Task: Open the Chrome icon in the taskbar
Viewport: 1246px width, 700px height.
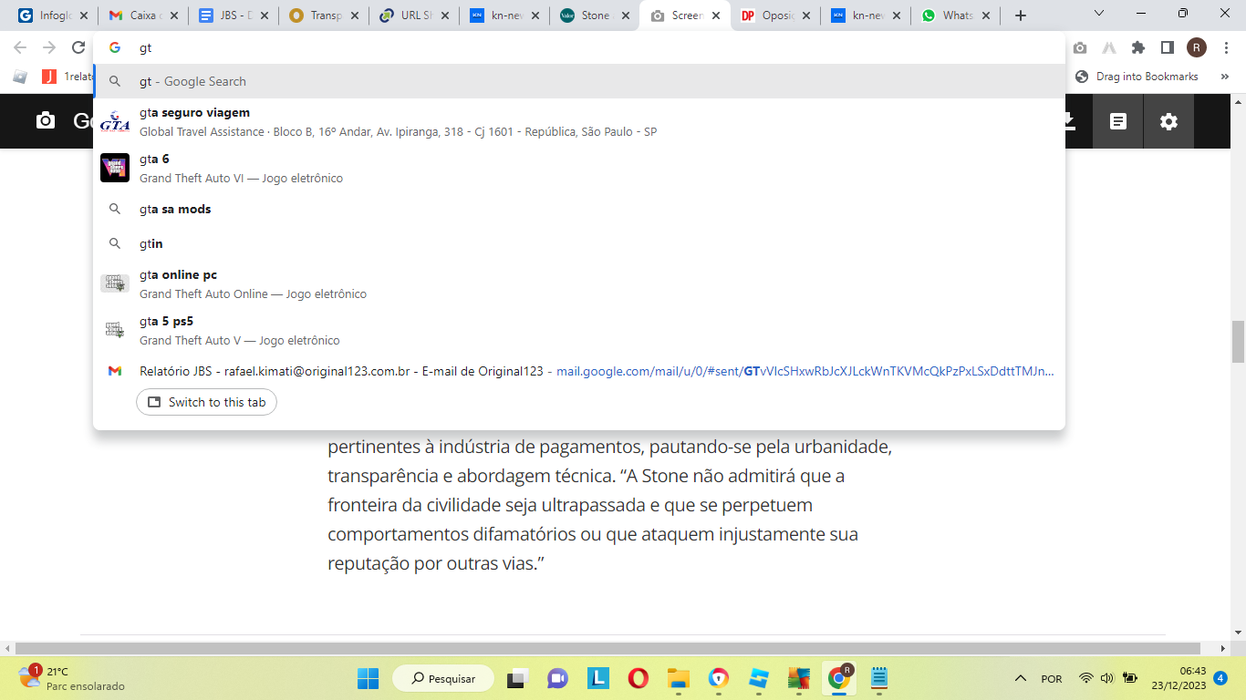Action: click(x=838, y=678)
